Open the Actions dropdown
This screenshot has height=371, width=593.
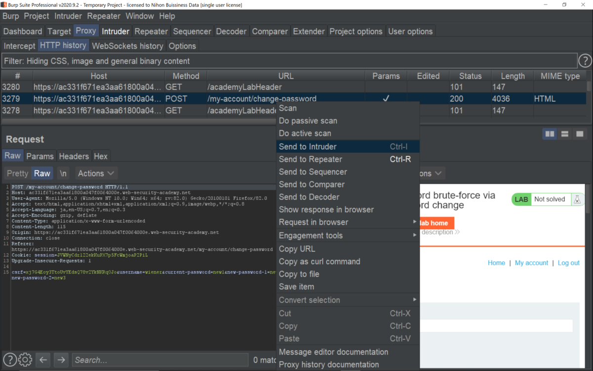pos(96,173)
